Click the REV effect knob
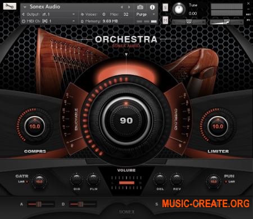The height and width of the screenshot is (219, 253). (x=177, y=180)
